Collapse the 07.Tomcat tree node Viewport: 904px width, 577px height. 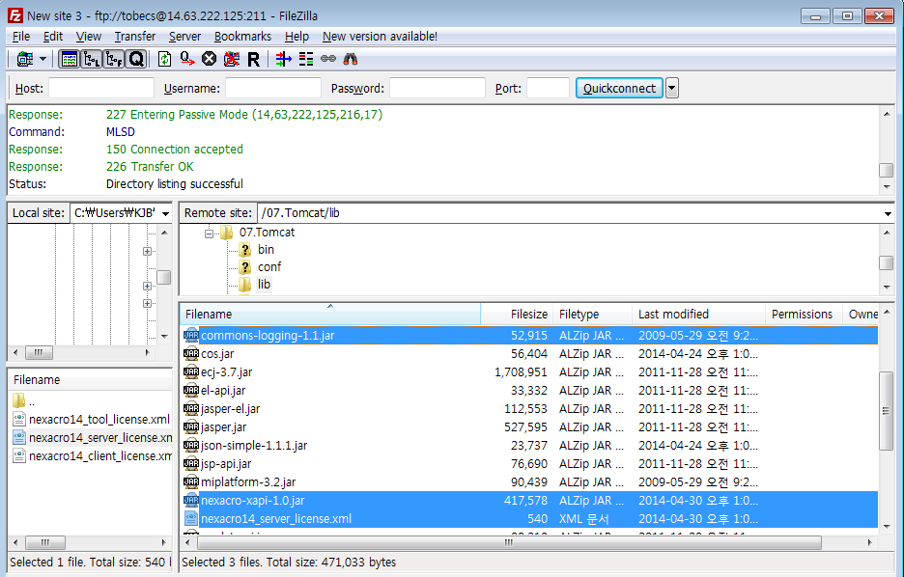point(209,234)
